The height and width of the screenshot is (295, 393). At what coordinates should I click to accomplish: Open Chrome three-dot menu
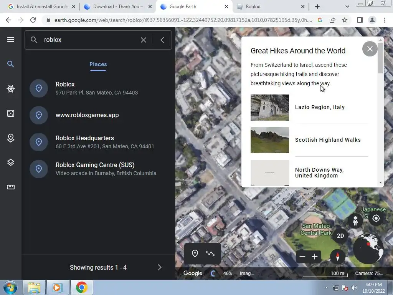[385, 20]
